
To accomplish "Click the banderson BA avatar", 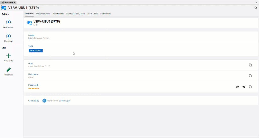I will pyautogui.click(x=44, y=101).
